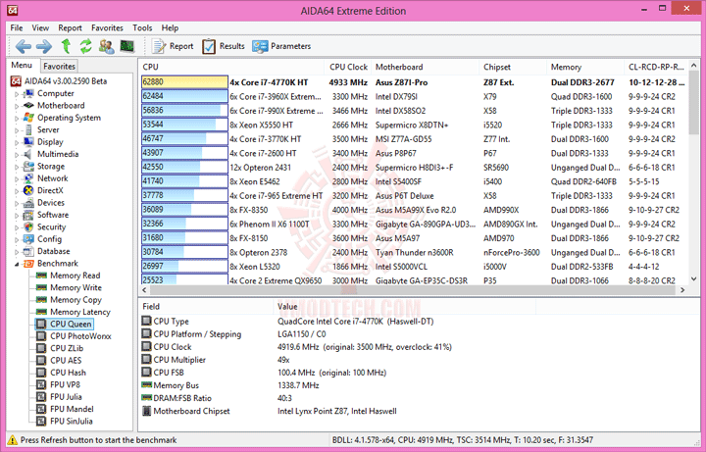
Task: Click the Database icon in the tree
Action: [28, 251]
